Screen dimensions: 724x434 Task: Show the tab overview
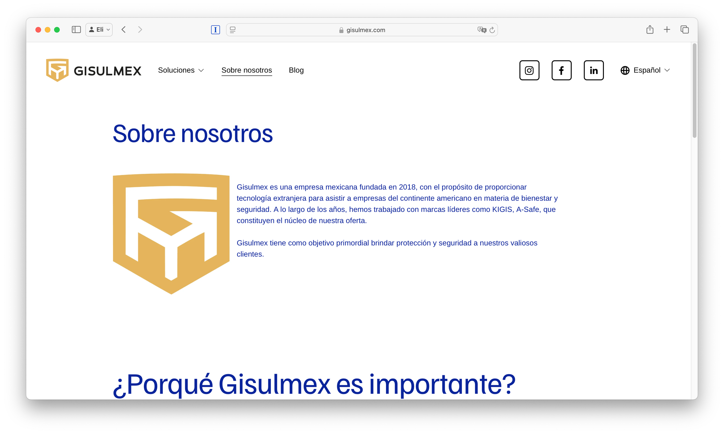684,29
